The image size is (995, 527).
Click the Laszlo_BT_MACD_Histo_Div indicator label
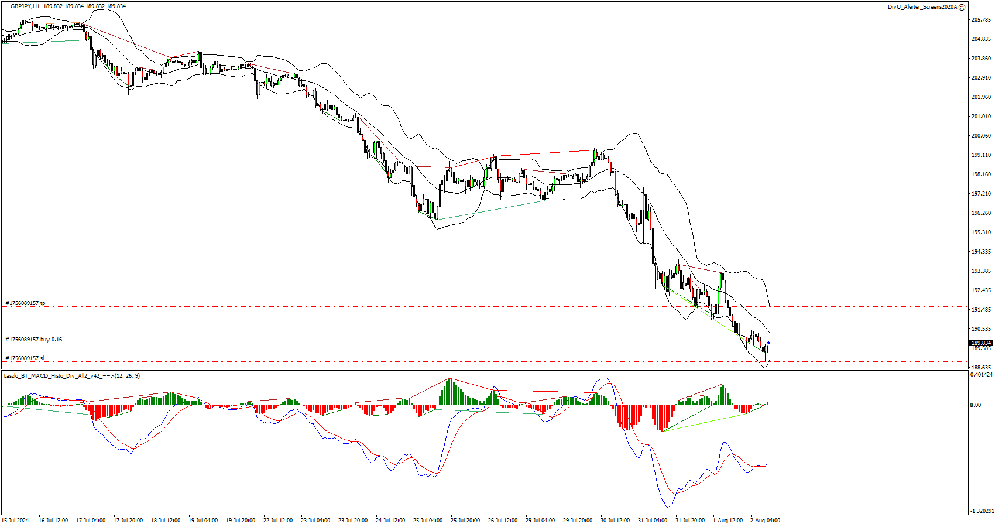coord(71,376)
